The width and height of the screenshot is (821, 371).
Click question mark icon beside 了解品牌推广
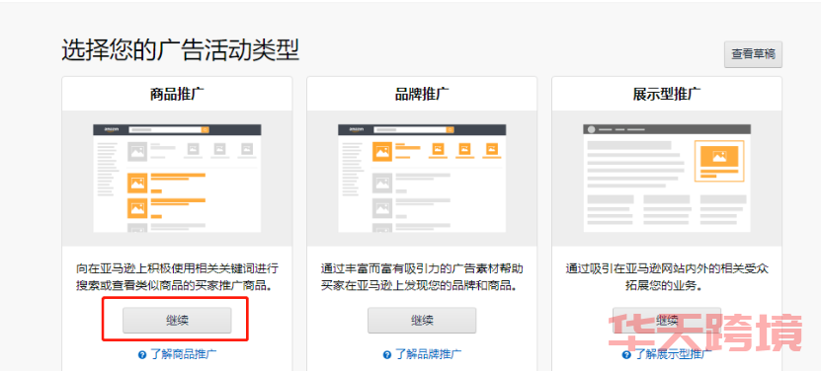(387, 355)
